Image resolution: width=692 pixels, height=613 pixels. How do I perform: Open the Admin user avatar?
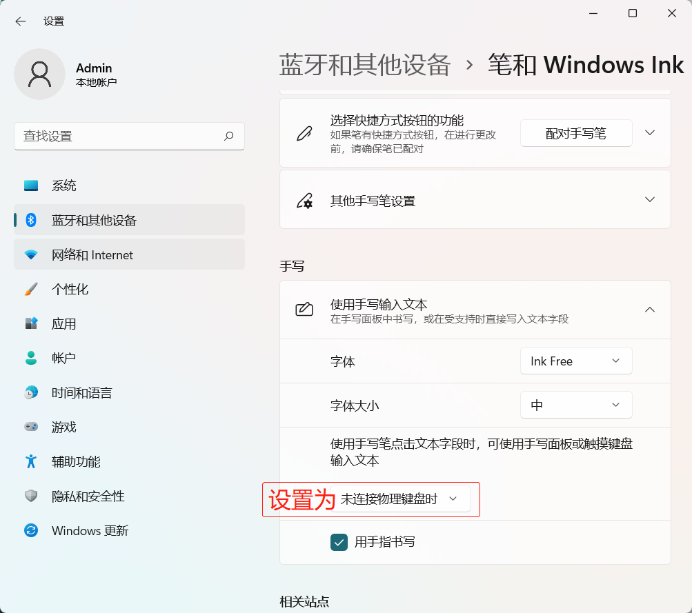point(40,74)
